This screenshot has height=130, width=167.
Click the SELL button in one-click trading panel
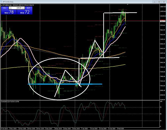[x=5, y=8]
